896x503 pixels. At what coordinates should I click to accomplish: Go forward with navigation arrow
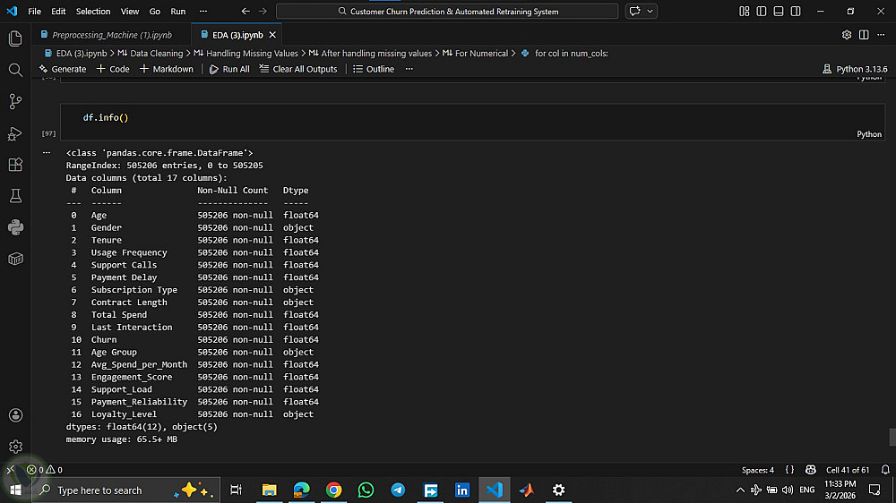(263, 12)
